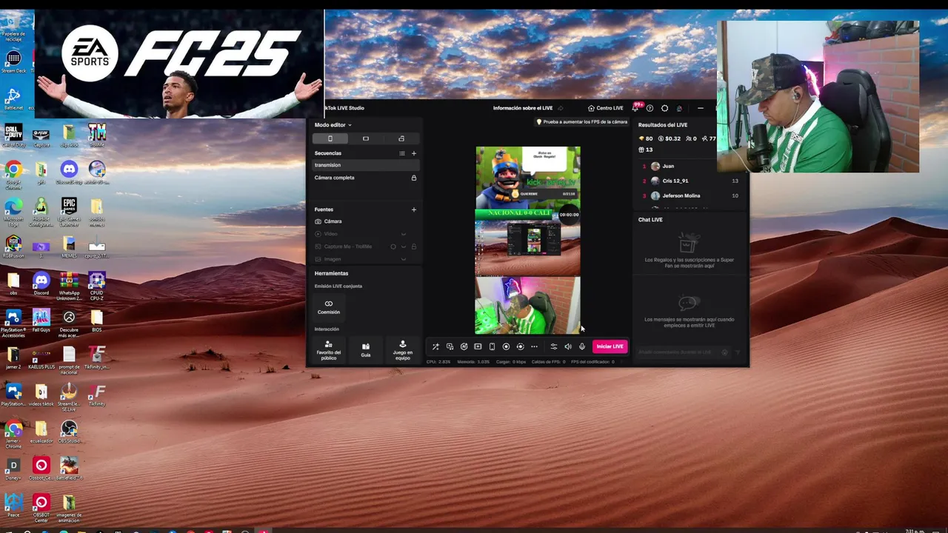Click the circular AI toolbar icon

[x=464, y=346]
